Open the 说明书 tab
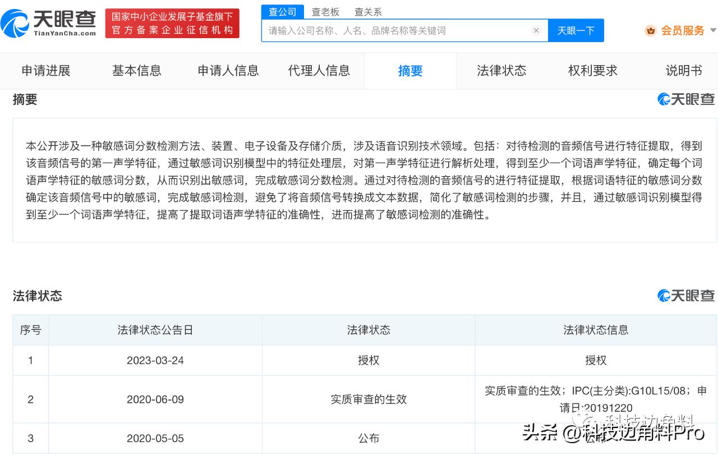The width and height of the screenshot is (718, 455). pos(684,71)
